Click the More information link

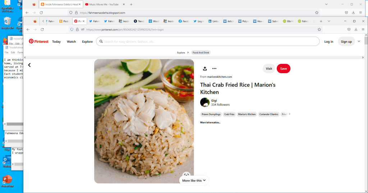[x=210, y=122]
